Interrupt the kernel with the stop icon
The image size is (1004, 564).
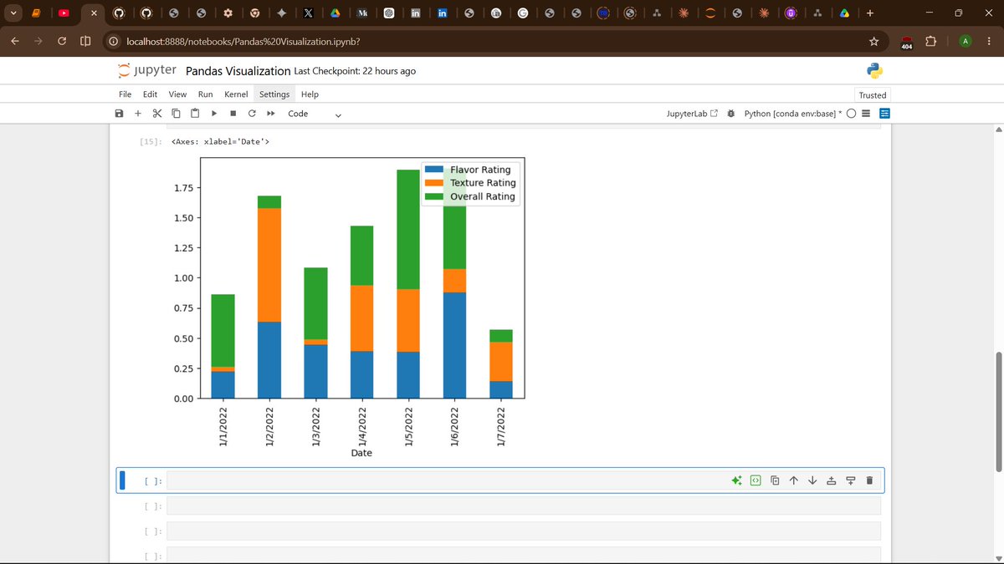point(233,114)
